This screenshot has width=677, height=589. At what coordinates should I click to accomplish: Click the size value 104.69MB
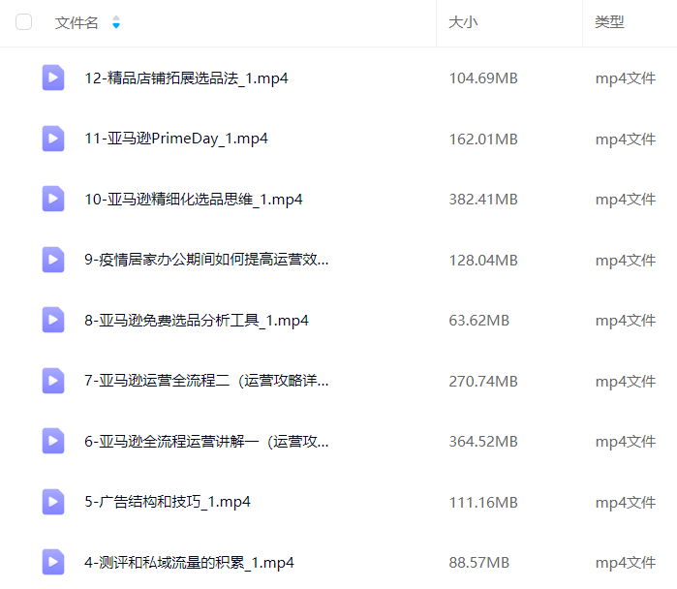click(x=483, y=78)
